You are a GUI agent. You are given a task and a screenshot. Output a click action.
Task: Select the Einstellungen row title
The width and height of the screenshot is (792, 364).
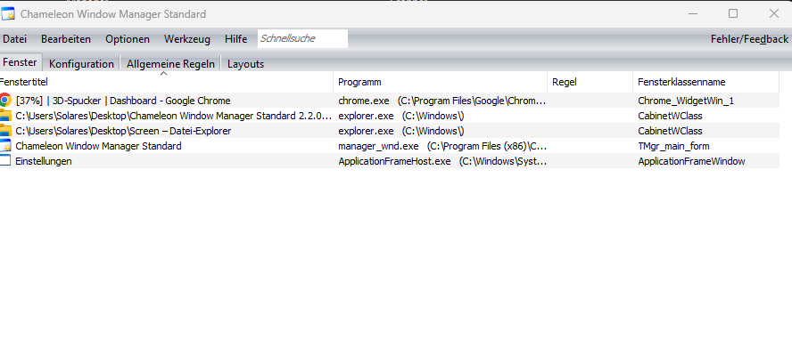[x=44, y=161]
